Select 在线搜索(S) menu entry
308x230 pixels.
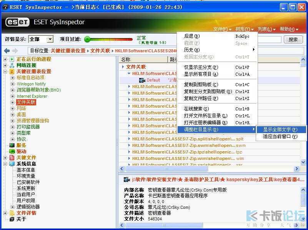217,109
